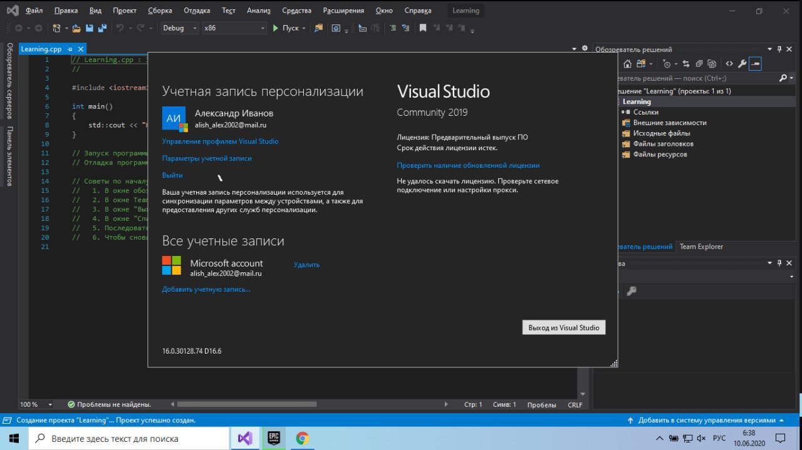The height and width of the screenshot is (450, 802).
Task: Select Файлы заголовков folder
Action: tap(663, 144)
